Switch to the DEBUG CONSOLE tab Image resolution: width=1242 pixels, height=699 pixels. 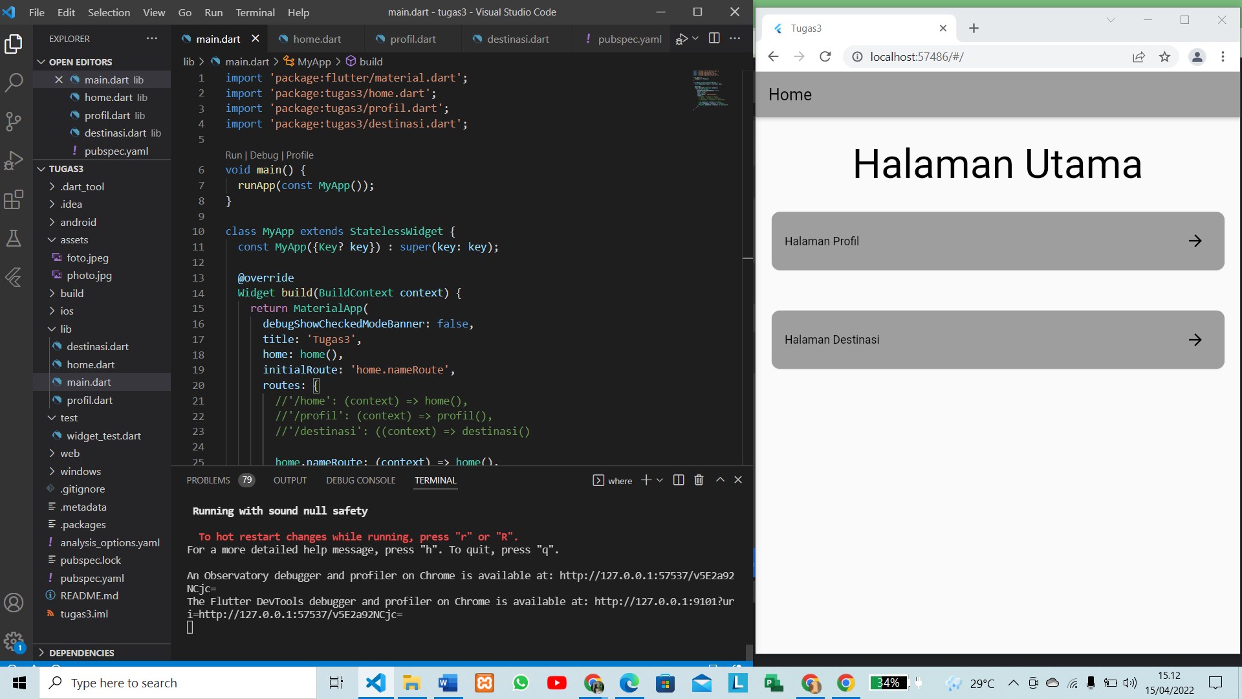(x=360, y=480)
